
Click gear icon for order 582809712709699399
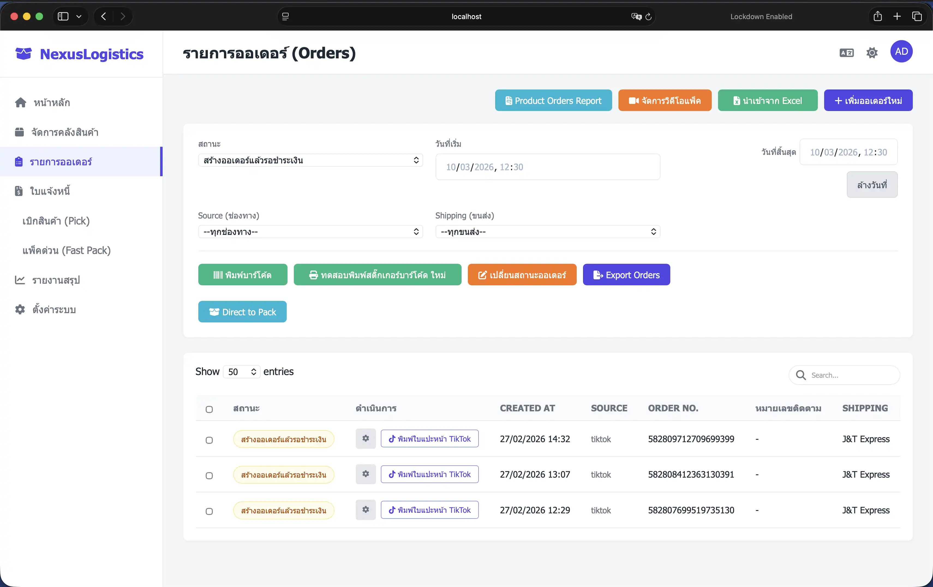click(365, 439)
